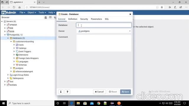Open dialog help question mark button
Image resolution: width=189 pixels, height=106 pixels.
(x=67, y=92)
